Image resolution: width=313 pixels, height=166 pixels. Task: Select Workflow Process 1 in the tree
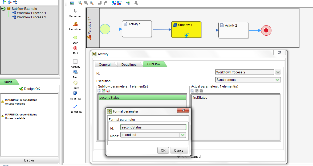(31, 13)
